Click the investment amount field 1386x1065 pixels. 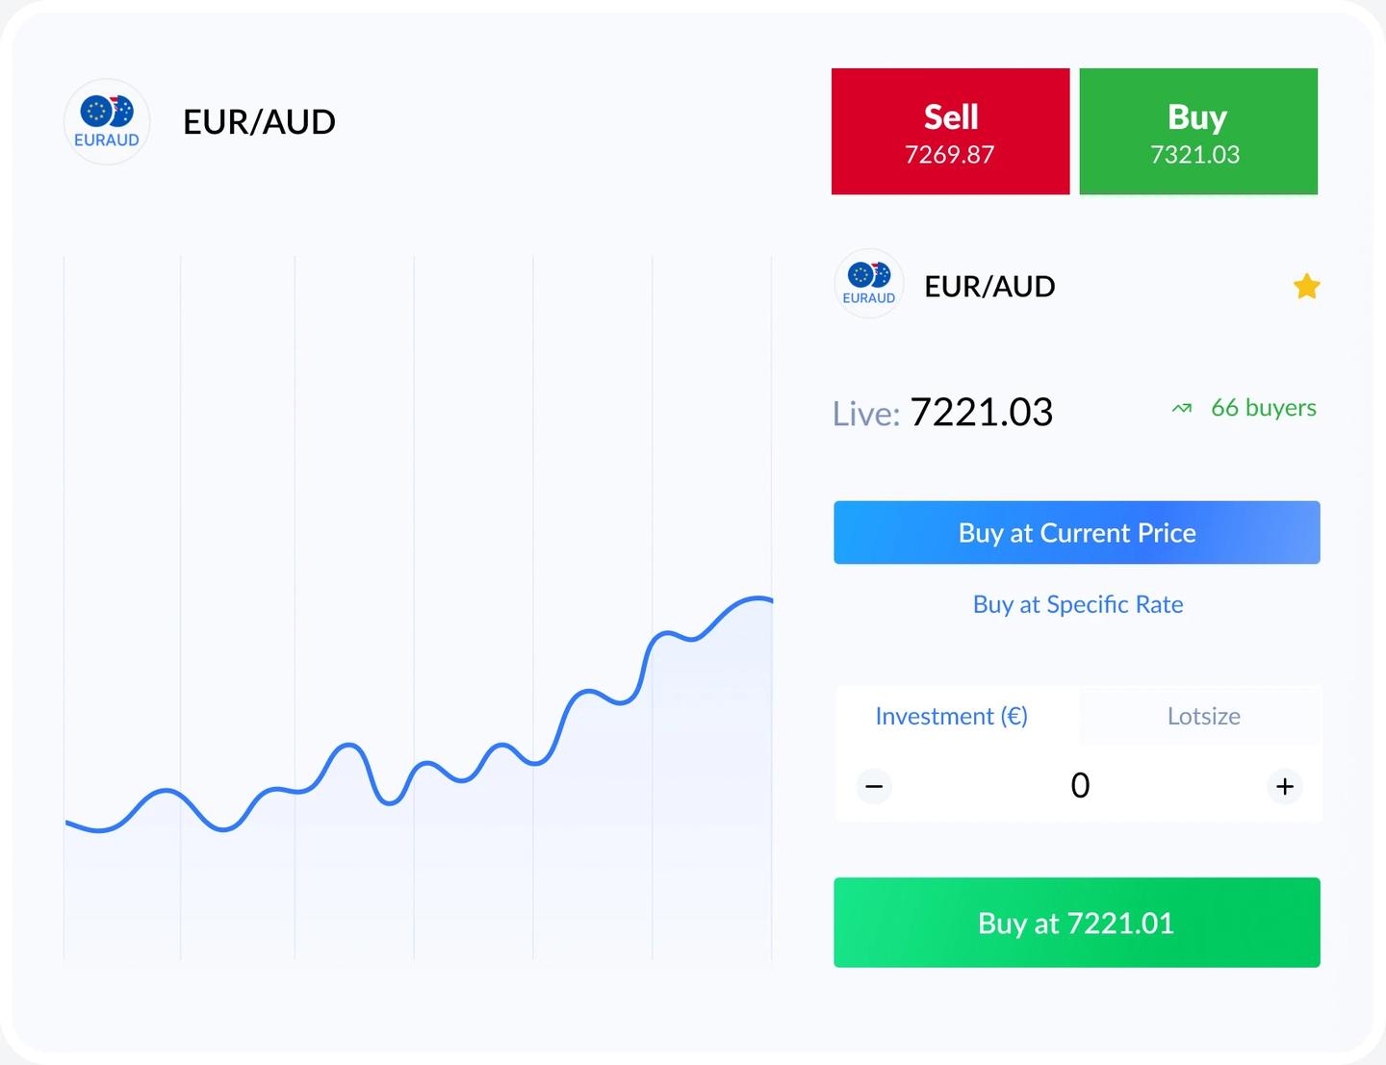1080,786
